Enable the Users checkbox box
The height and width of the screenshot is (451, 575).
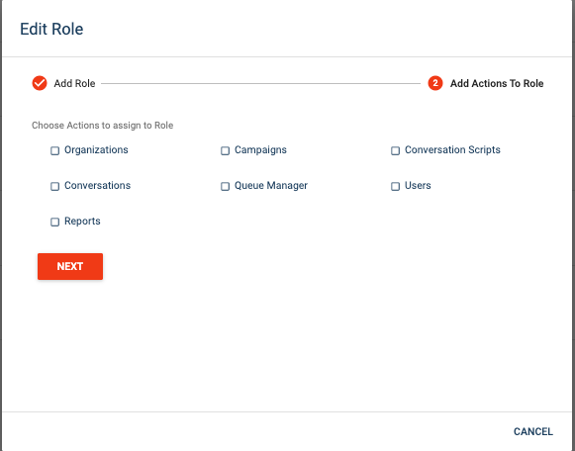pos(395,186)
